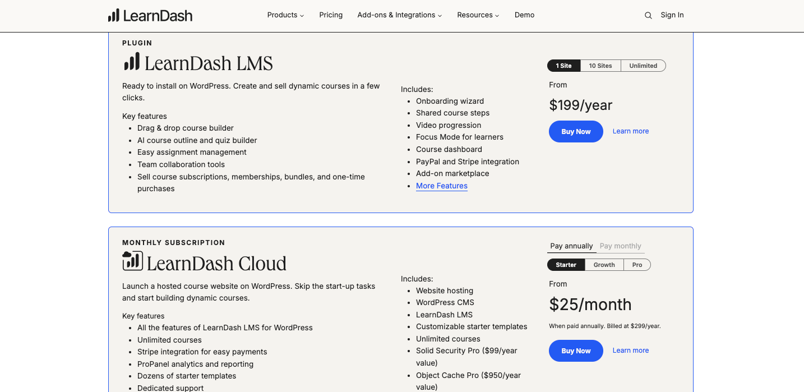
Task: Click the LearnDash Cloud logo icon
Action: click(x=132, y=261)
